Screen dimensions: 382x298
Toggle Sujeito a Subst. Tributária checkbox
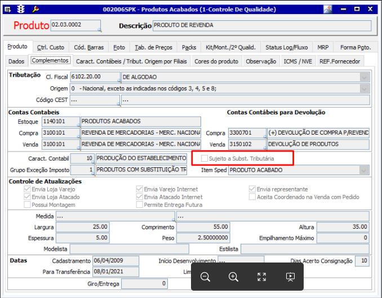pyautogui.click(x=205, y=158)
